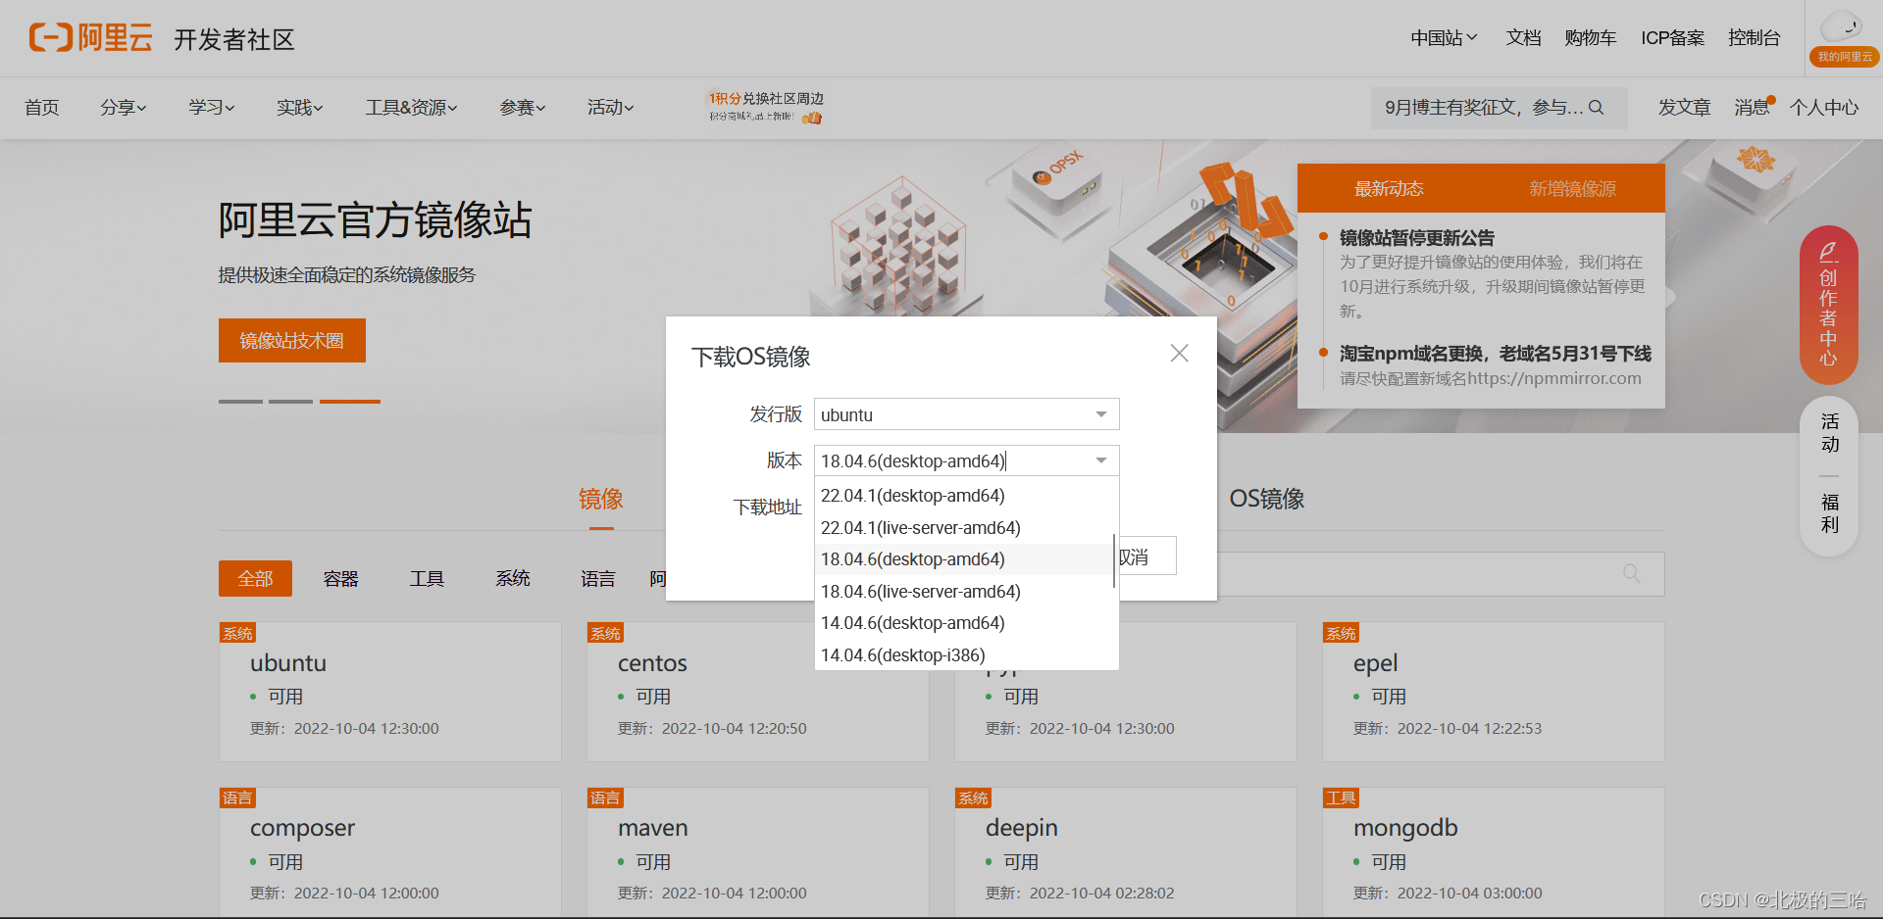
Task: Click the 镜像站技术圈 button
Action: tap(291, 340)
